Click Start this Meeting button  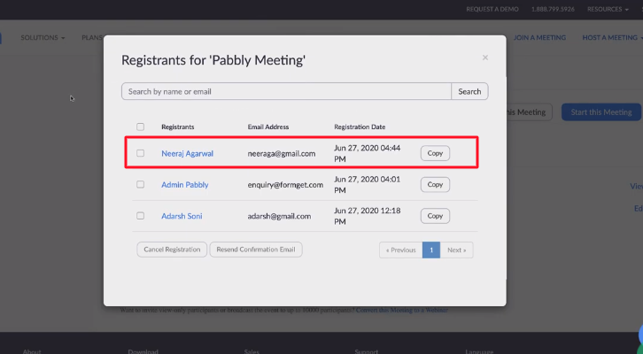(x=601, y=112)
